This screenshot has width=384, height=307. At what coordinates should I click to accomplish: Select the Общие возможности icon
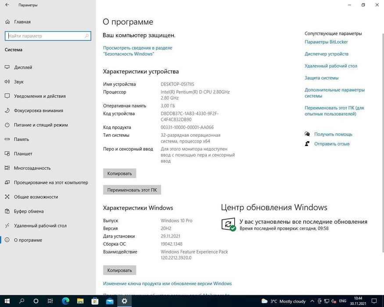tap(7, 196)
